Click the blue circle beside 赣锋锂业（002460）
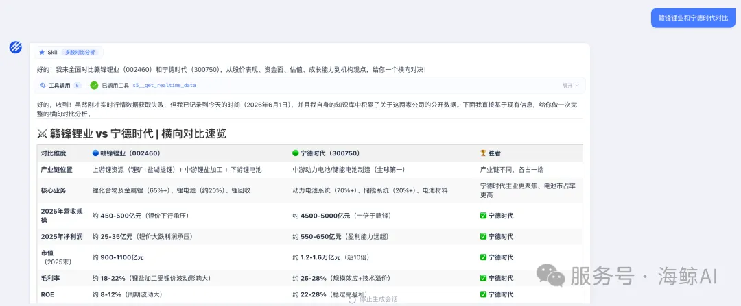The image size is (741, 306). point(95,153)
